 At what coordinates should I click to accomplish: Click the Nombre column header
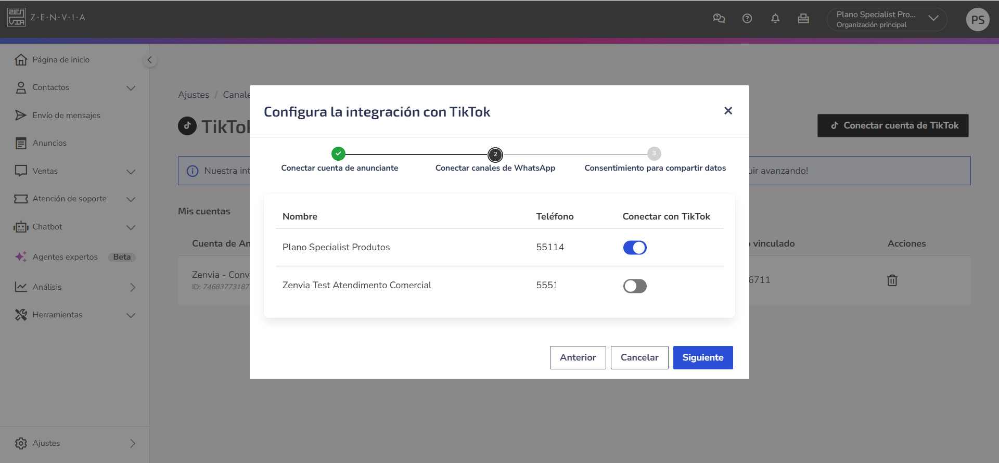(300, 216)
